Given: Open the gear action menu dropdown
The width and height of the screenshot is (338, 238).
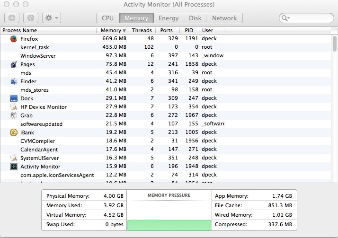Looking at the screenshot, I should tap(52, 18).
